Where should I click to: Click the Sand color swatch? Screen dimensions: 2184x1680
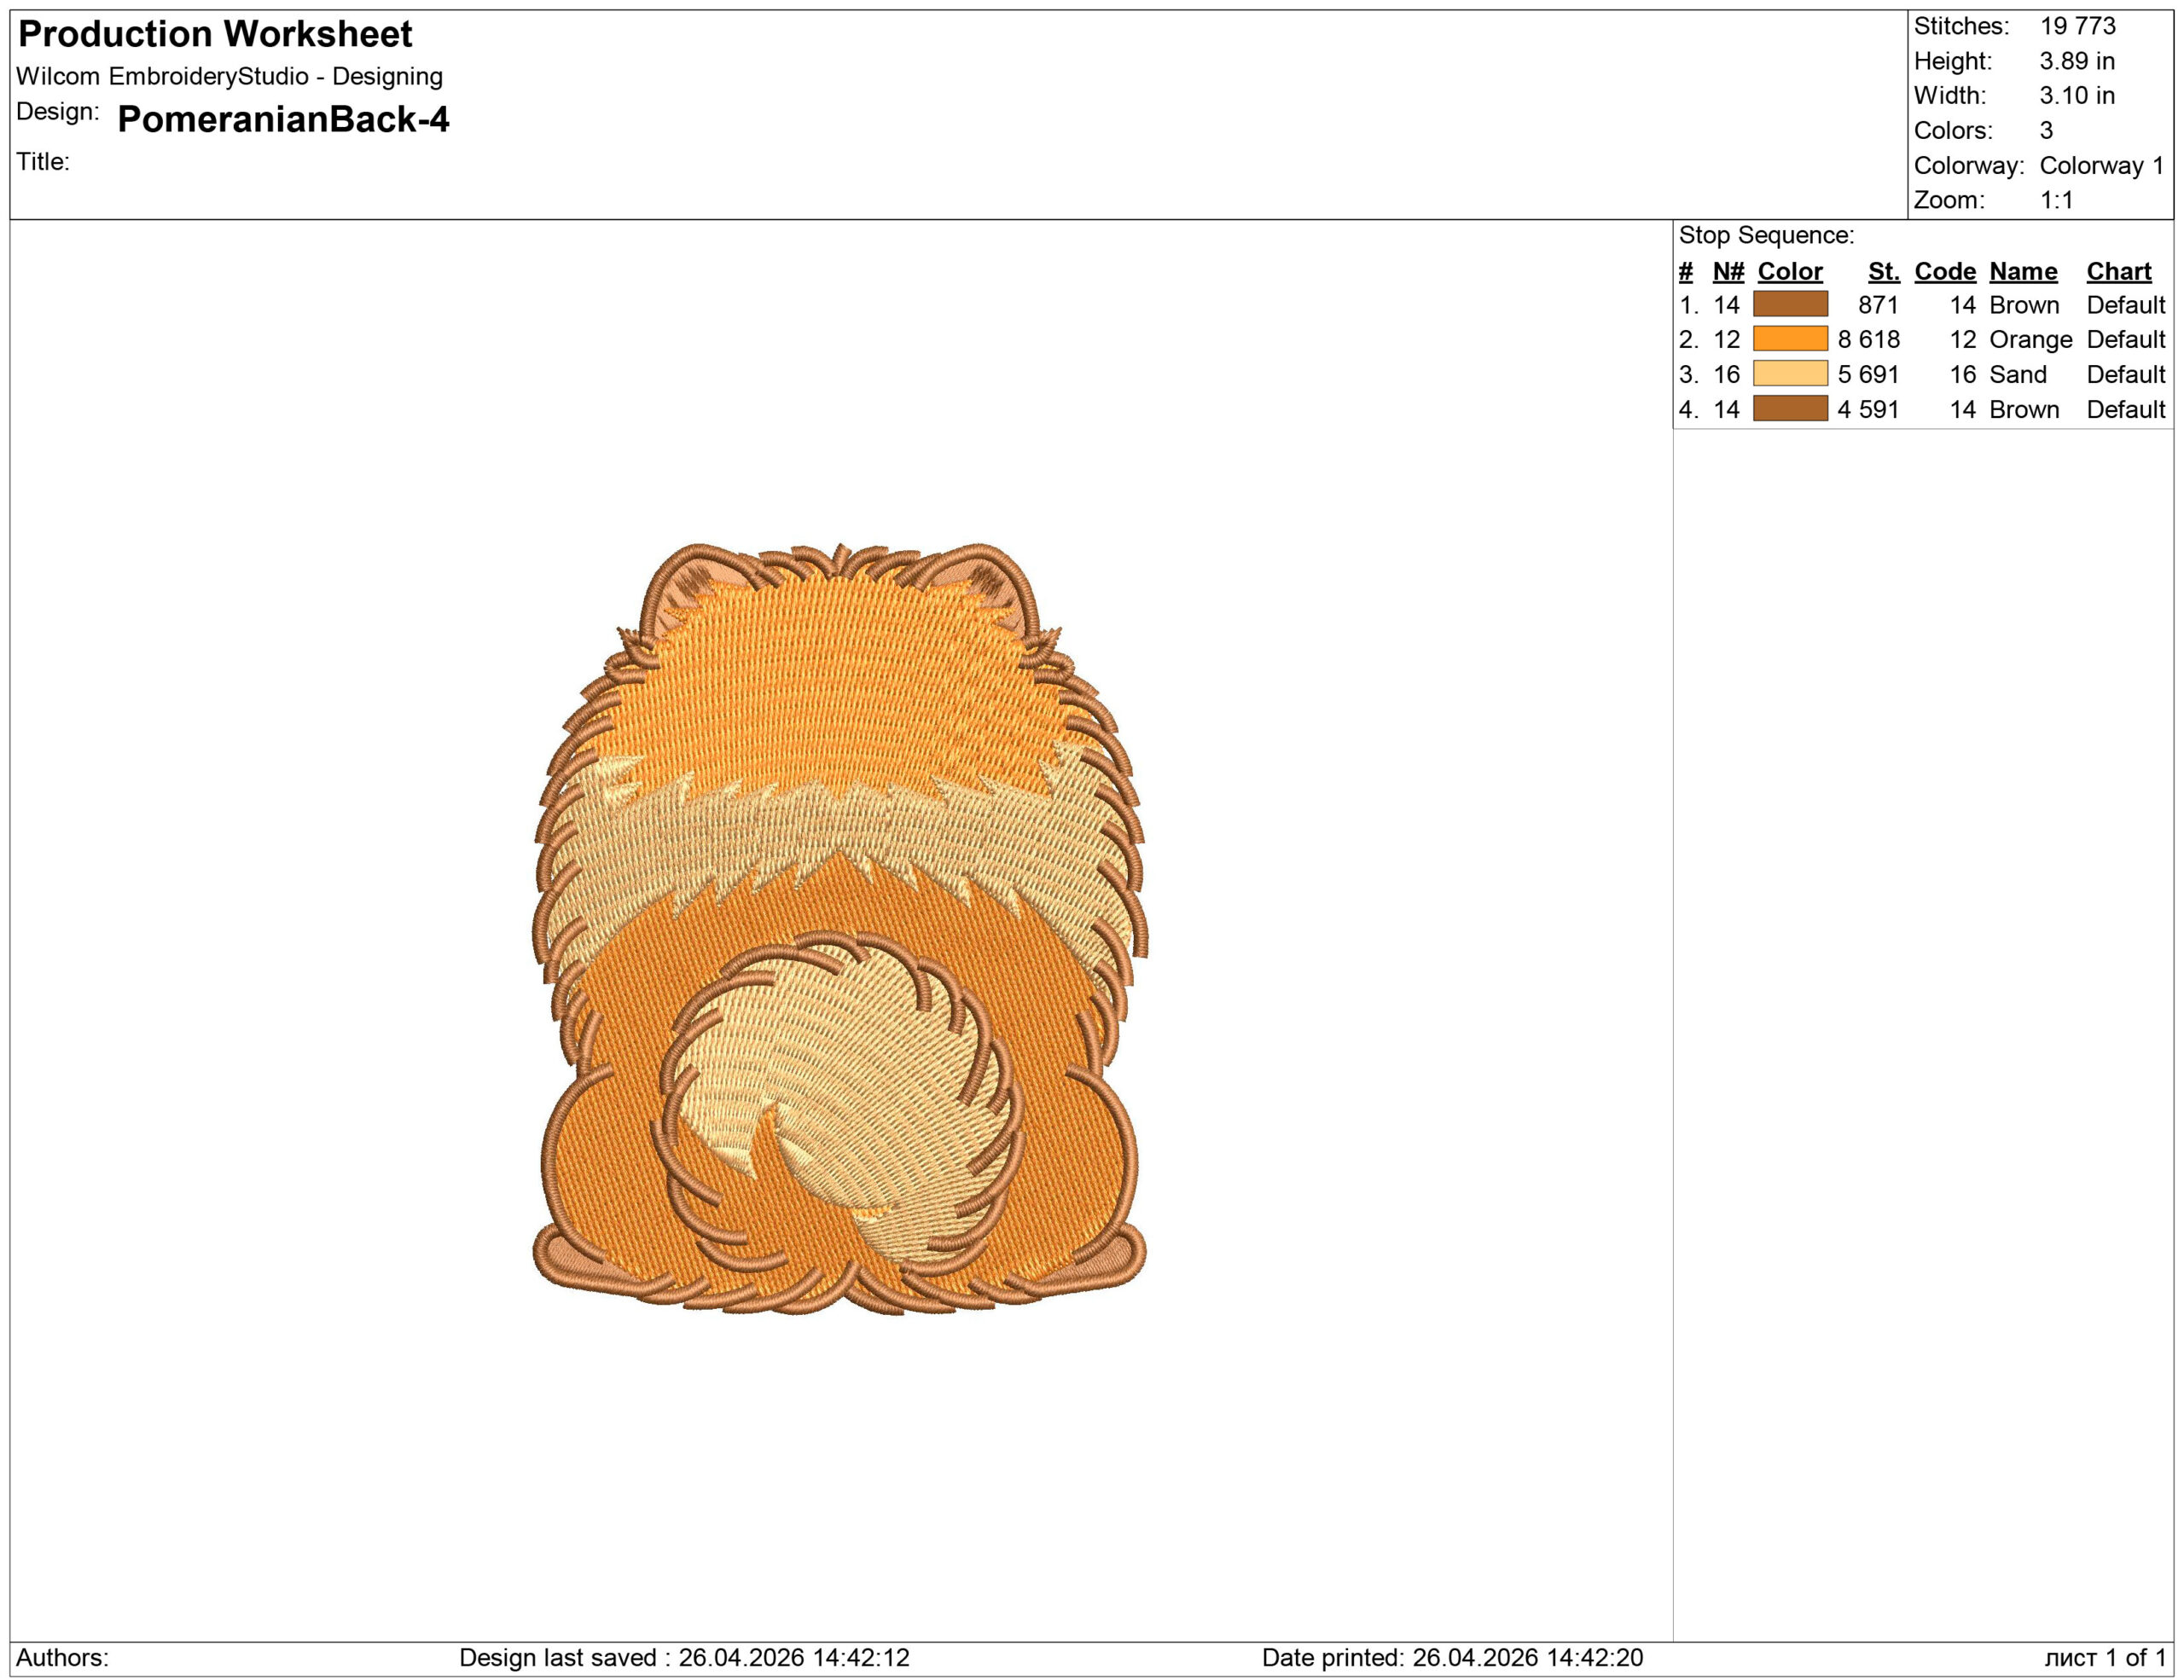pos(1790,374)
